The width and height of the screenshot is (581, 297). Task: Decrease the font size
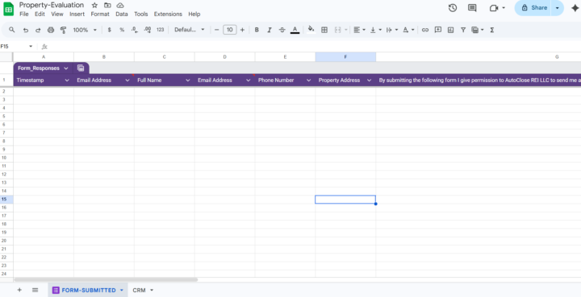pos(217,30)
